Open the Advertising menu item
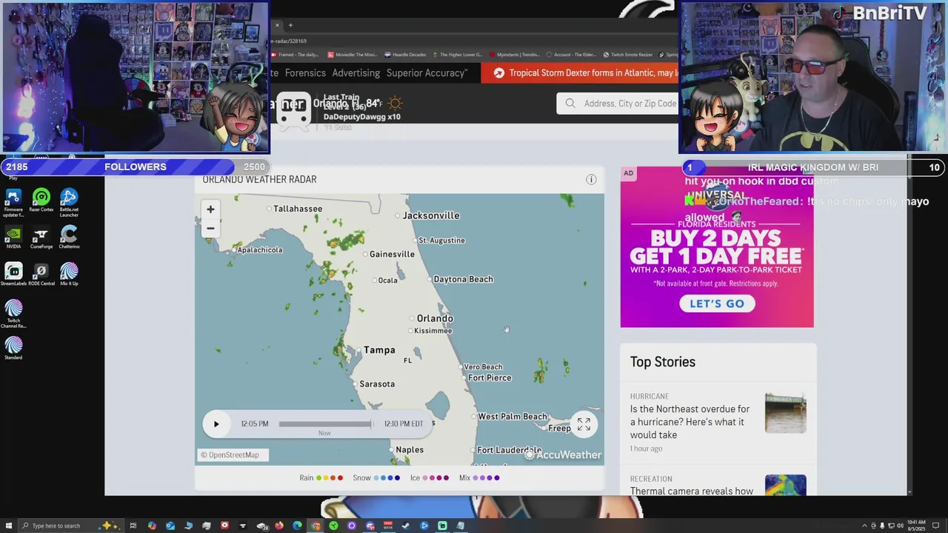Screen dimensions: 948x533 [x=355, y=73]
